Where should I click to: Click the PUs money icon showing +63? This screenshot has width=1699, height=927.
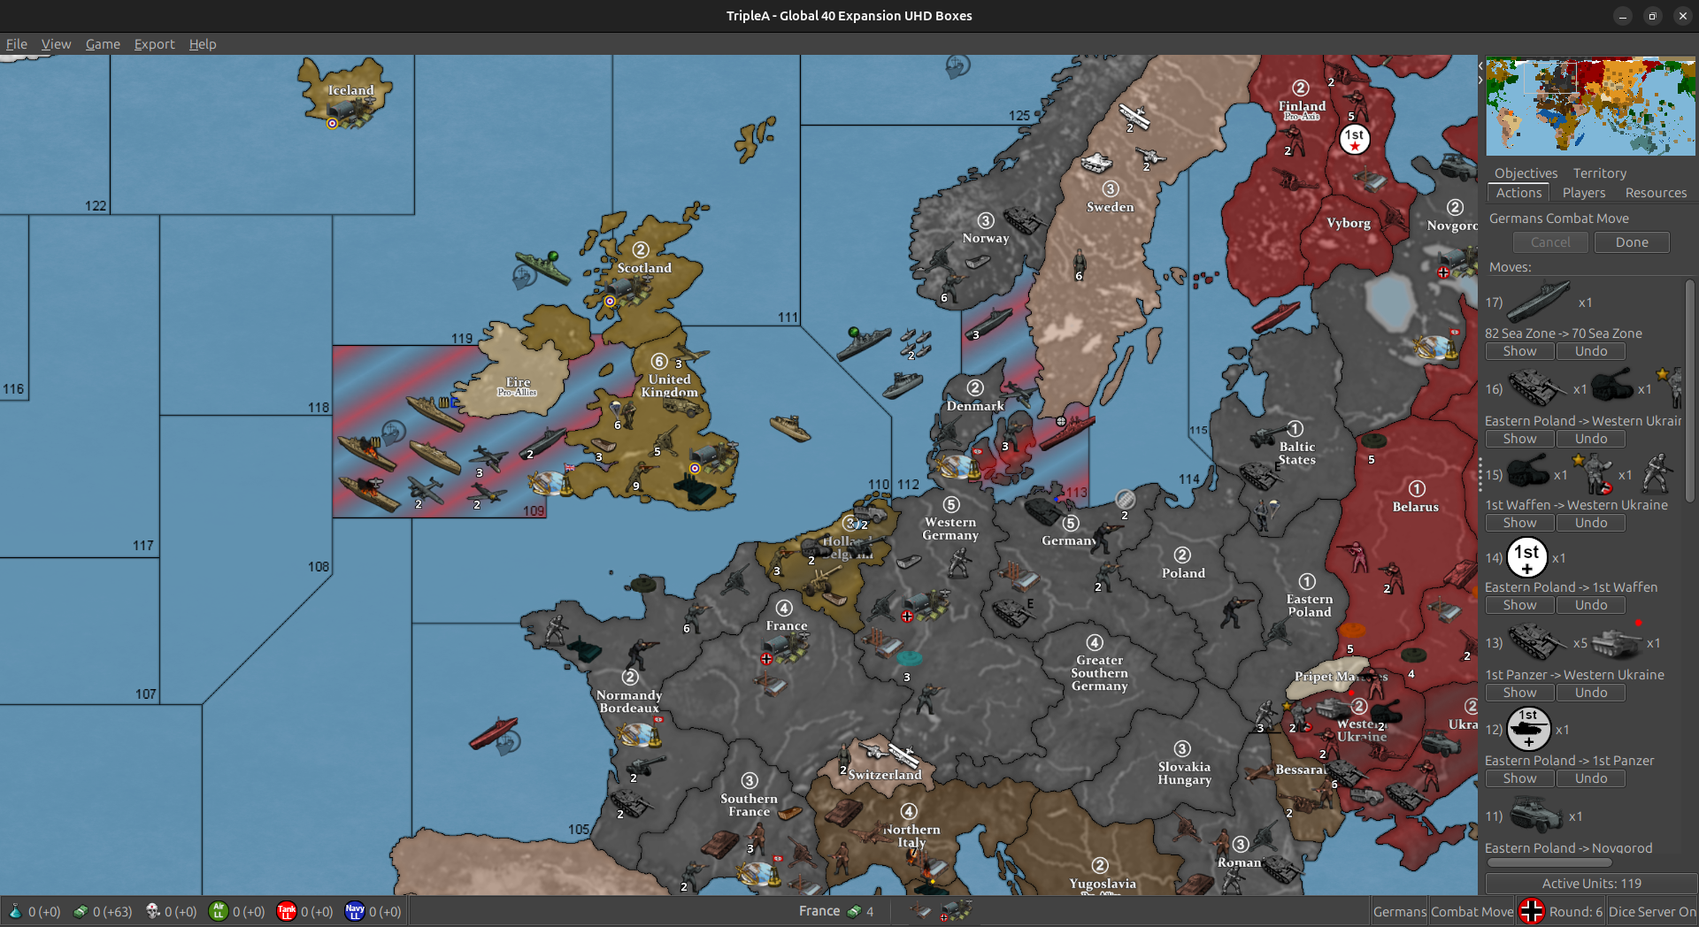click(81, 911)
